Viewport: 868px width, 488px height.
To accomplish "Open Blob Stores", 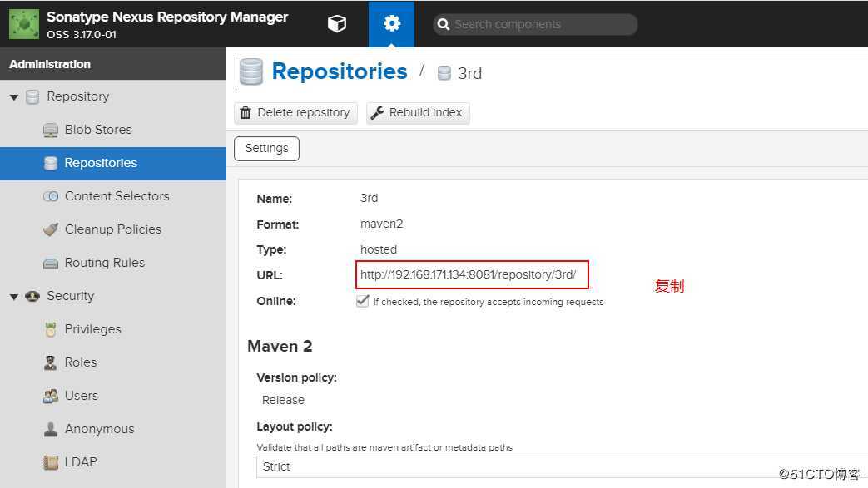I will [x=98, y=130].
